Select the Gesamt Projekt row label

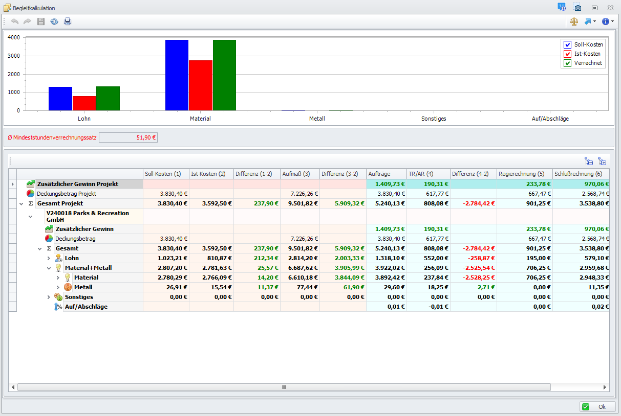(60, 203)
